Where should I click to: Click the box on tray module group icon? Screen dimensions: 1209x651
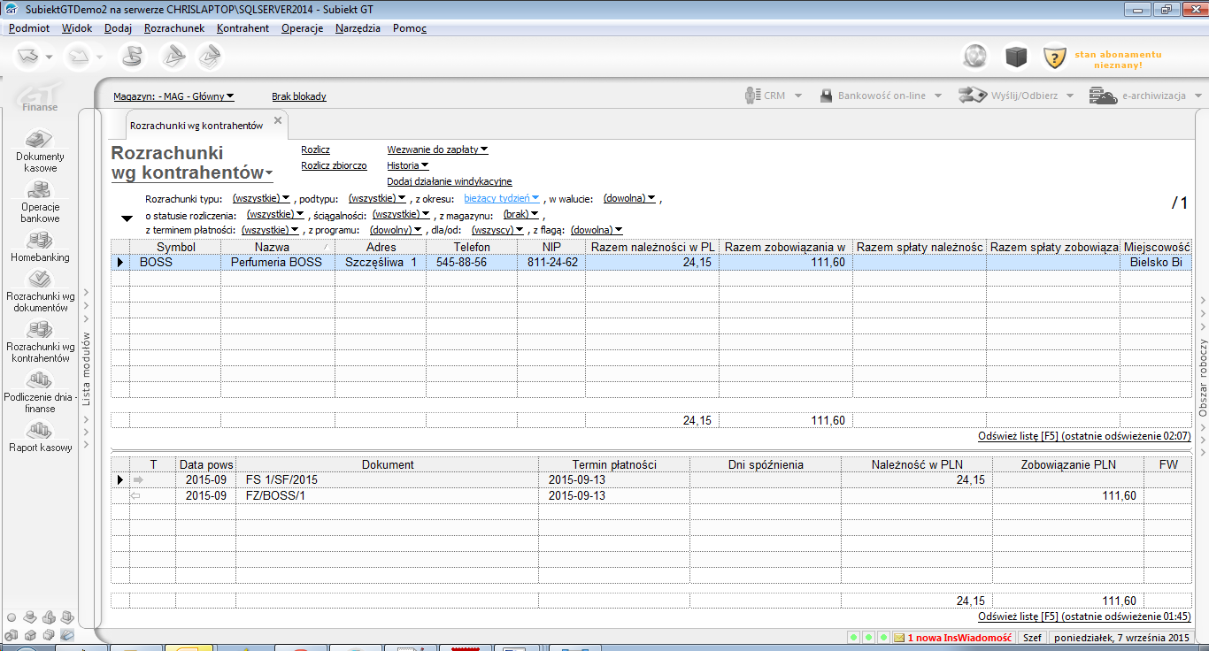(x=67, y=617)
